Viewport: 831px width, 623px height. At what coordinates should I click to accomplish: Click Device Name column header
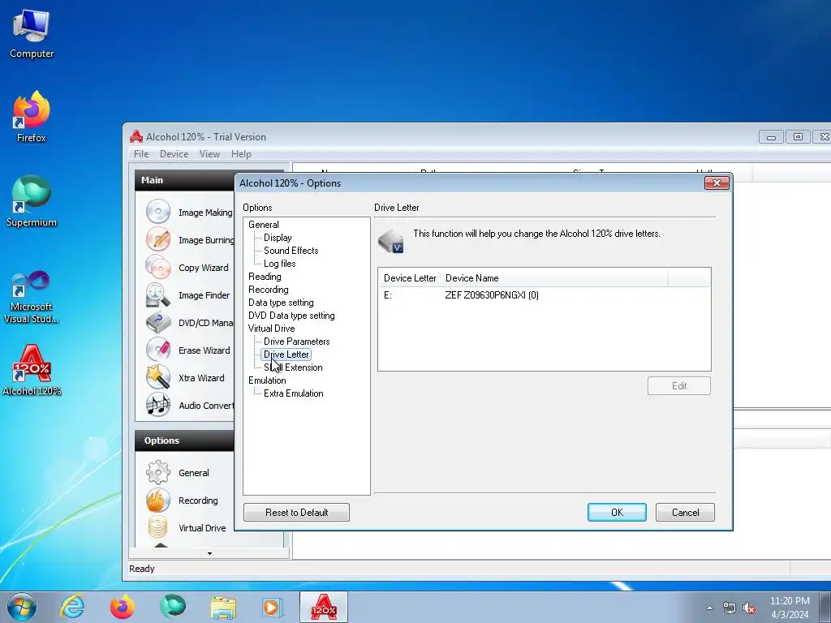click(553, 278)
